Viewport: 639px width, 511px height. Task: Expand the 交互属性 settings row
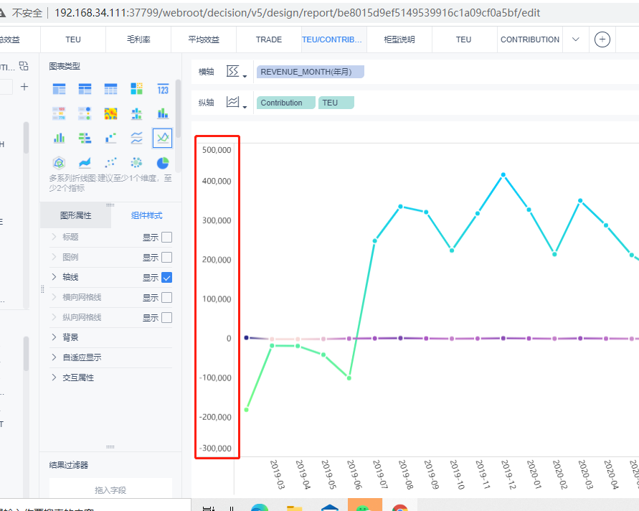click(54, 378)
